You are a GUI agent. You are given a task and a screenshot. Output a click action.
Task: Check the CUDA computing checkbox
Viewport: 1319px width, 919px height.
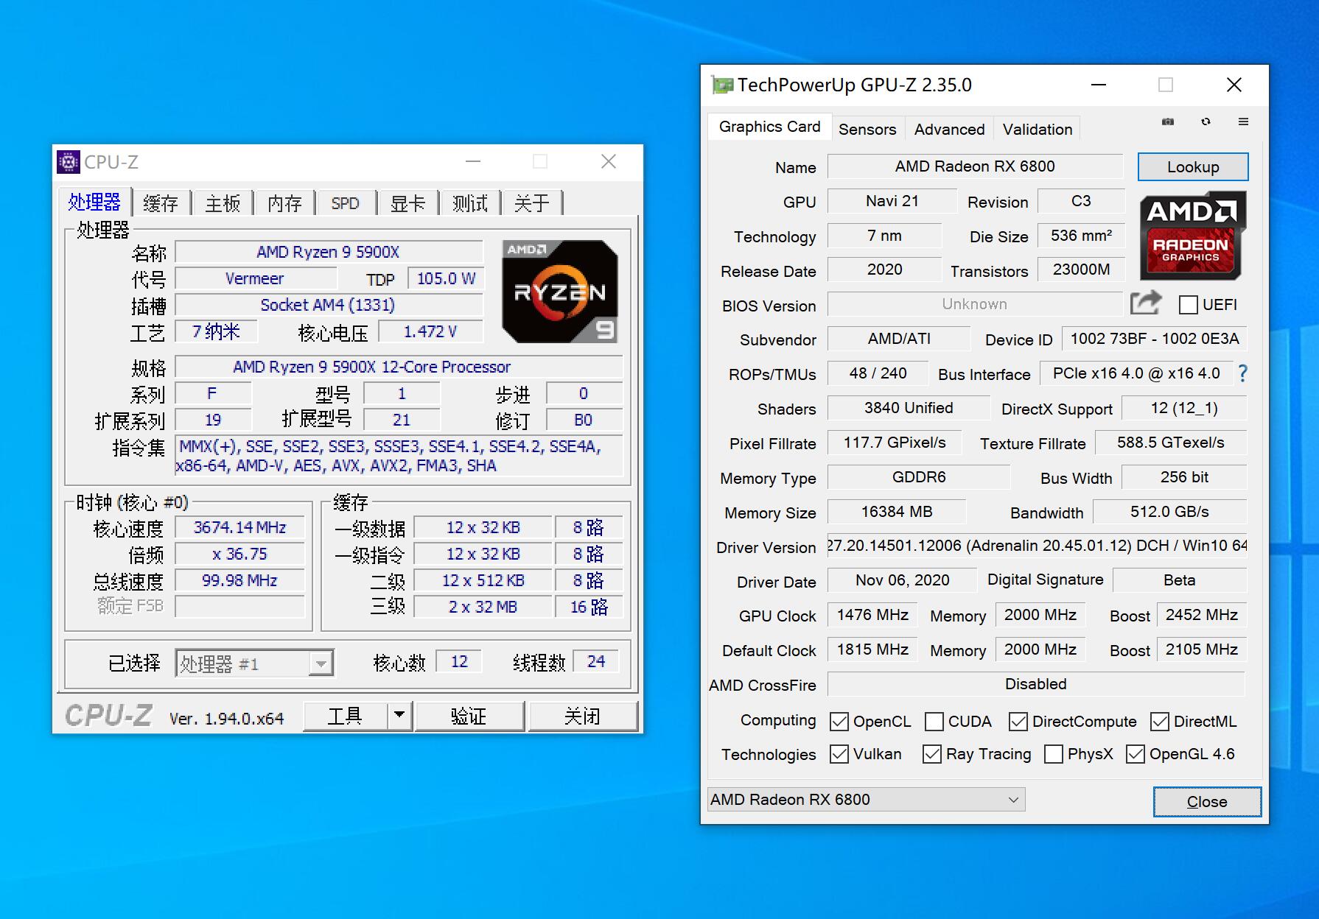point(934,722)
